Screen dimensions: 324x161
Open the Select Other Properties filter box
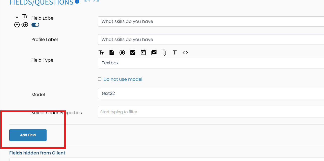click(x=211, y=112)
